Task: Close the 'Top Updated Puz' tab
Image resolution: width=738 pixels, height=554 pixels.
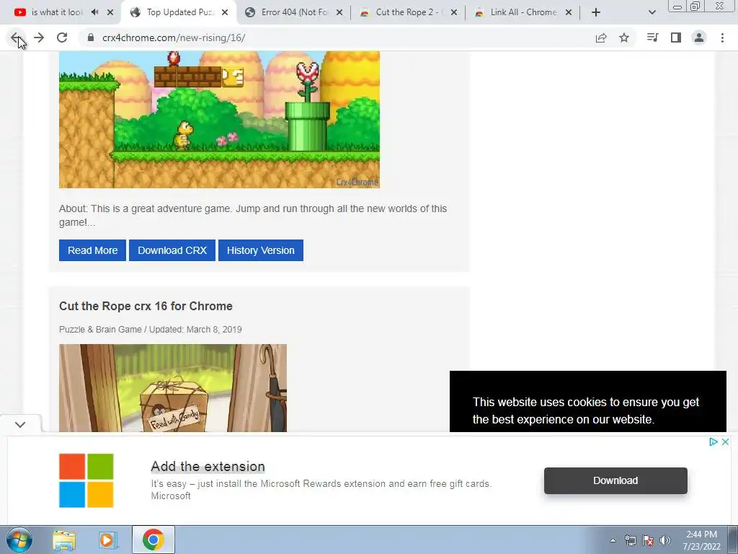Action: 225,12
